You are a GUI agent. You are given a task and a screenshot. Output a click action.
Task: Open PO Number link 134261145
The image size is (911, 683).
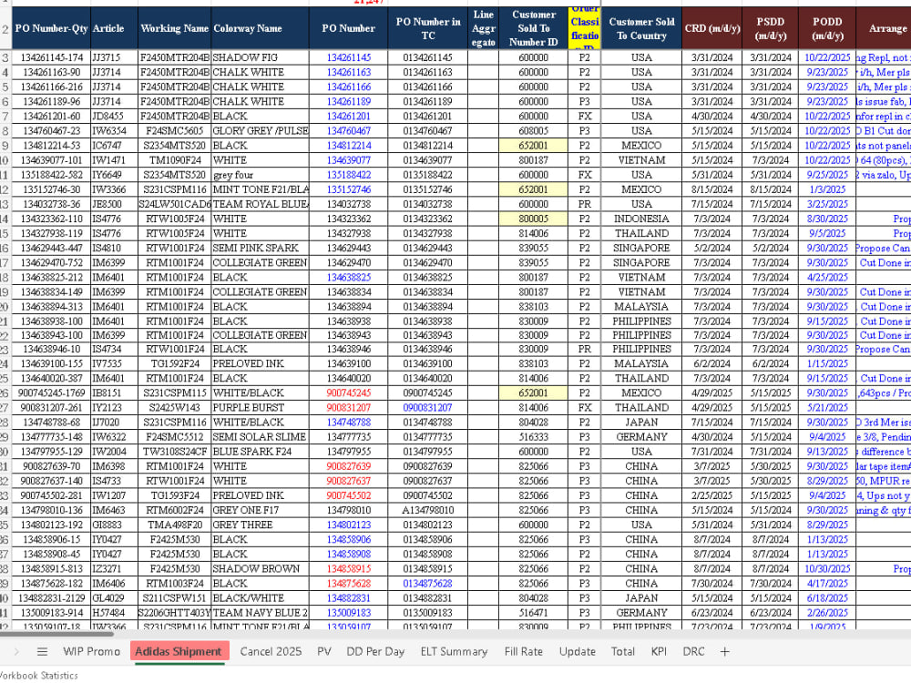[349, 57]
